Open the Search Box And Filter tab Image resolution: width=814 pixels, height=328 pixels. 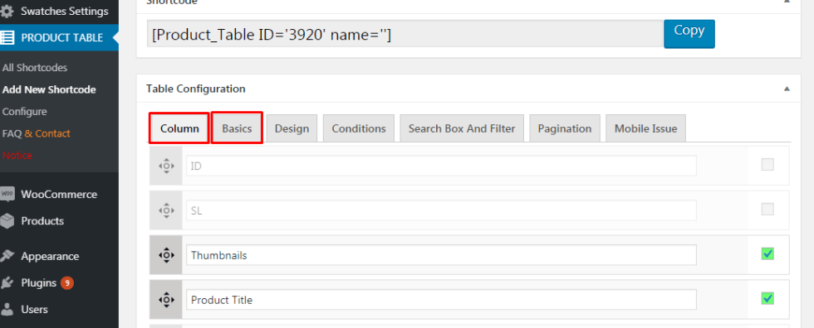pyautogui.click(x=462, y=128)
